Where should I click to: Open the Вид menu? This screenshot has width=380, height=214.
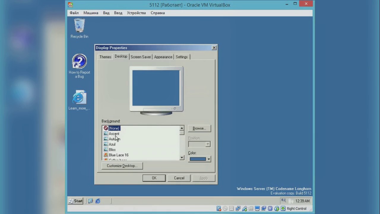[106, 13]
